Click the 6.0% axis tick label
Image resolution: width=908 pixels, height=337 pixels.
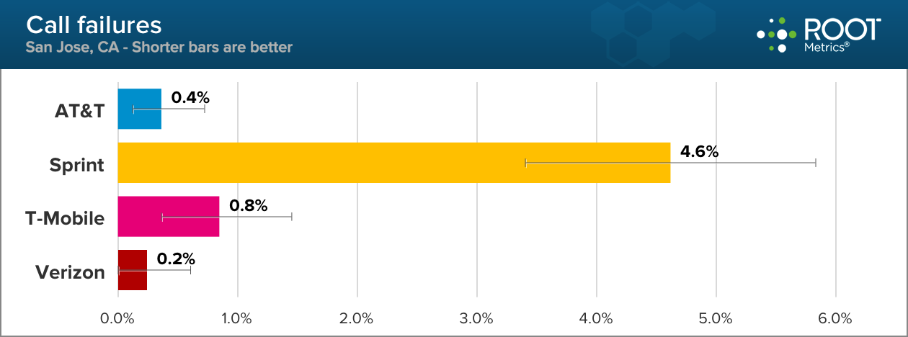[x=835, y=318]
